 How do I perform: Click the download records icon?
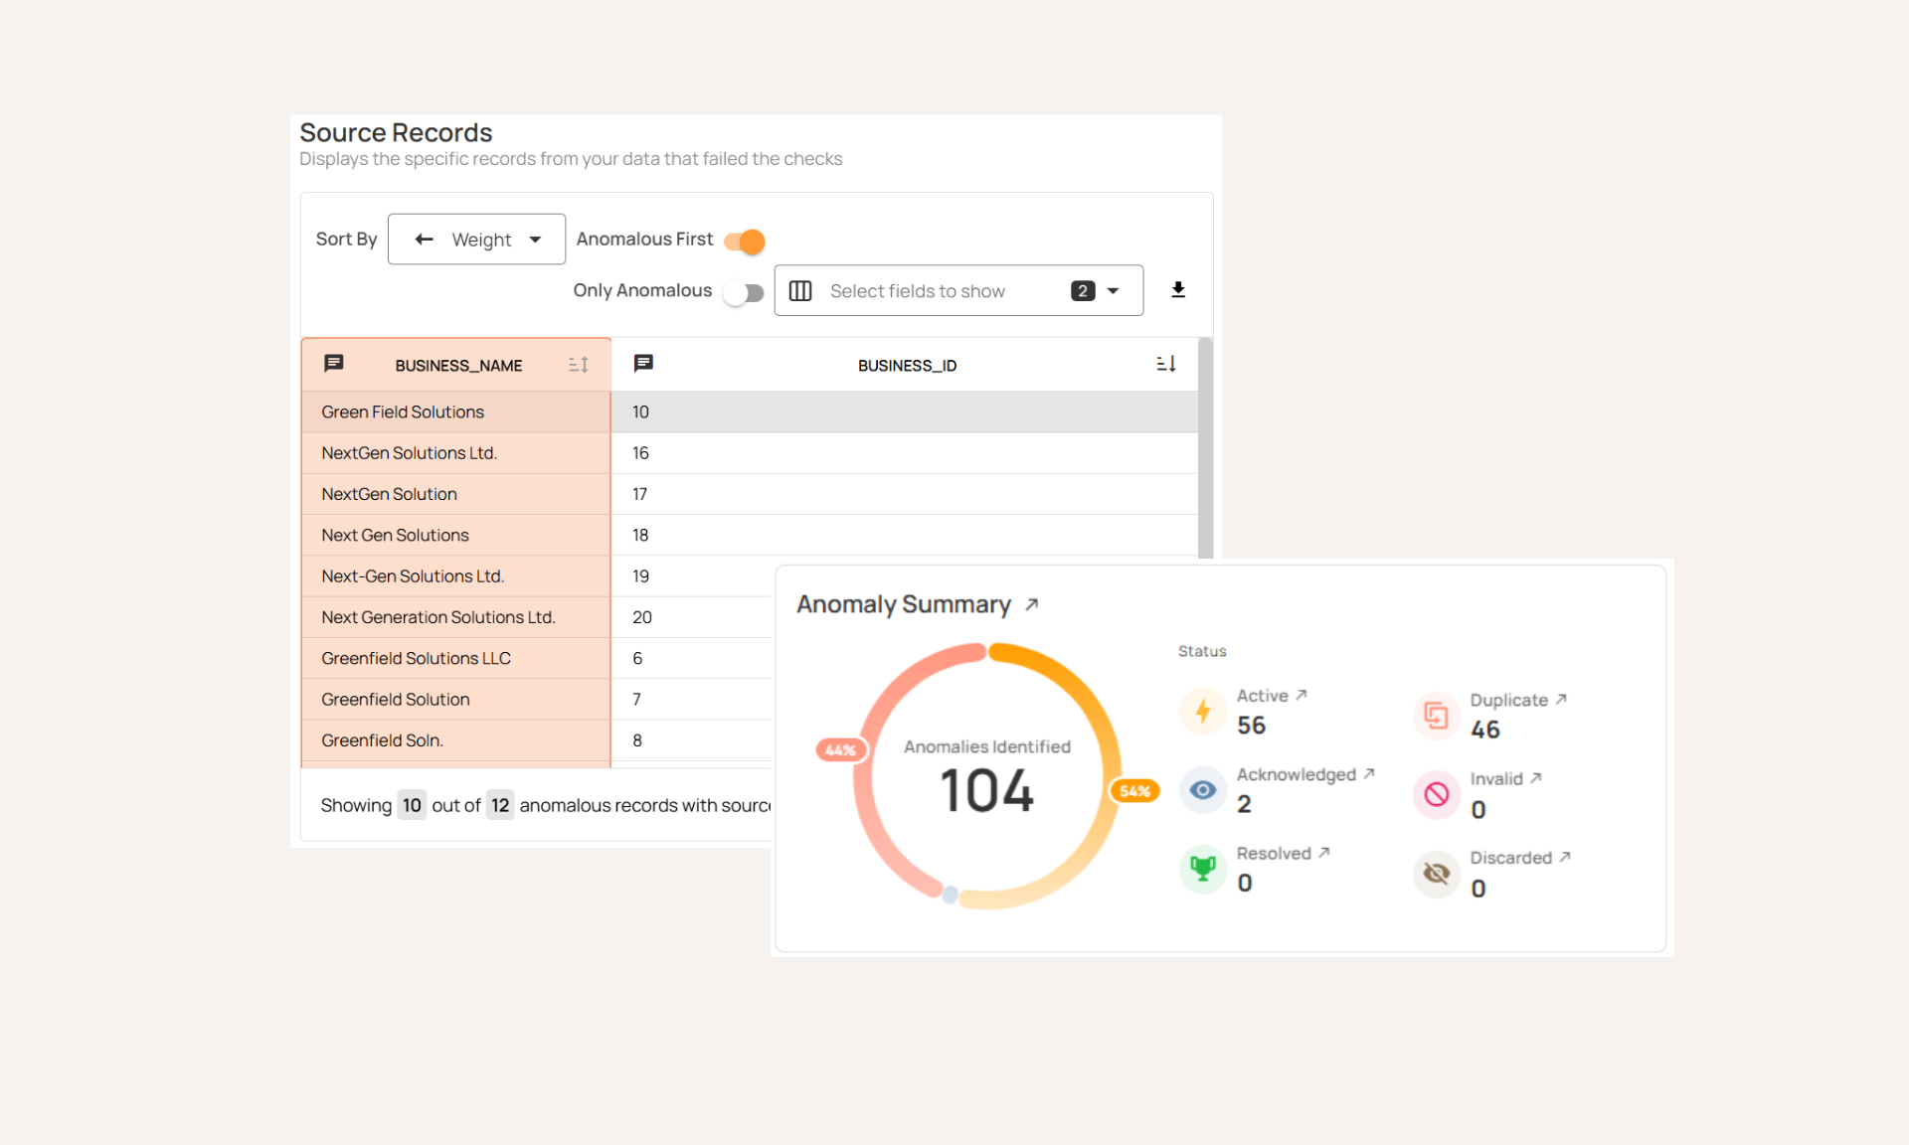pyautogui.click(x=1178, y=290)
